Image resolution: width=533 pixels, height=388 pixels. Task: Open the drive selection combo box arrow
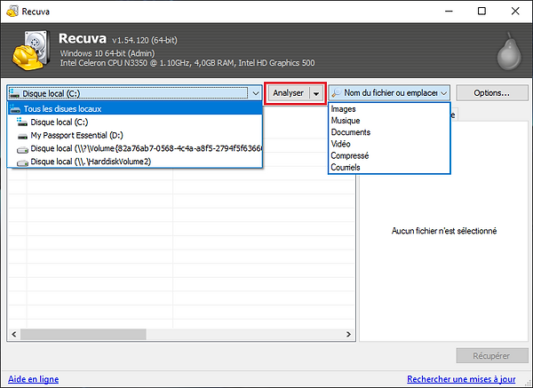(255, 93)
